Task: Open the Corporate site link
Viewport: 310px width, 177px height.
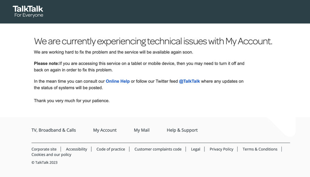Action: pyautogui.click(x=44, y=149)
